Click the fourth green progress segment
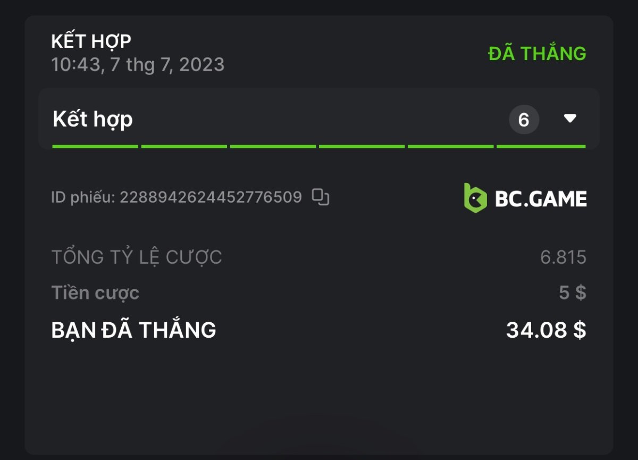Screen dimensions: 638x460 coord(362,146)
